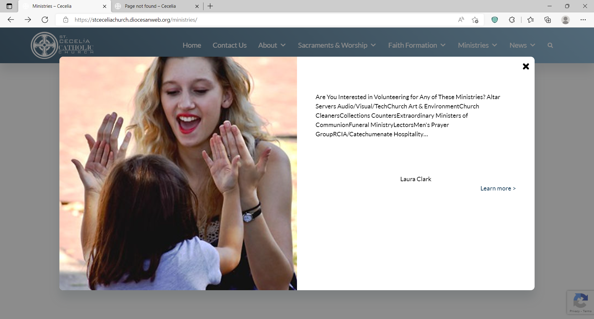Open the browser Extensions puzzle icon
The height and width of the screenshot is (319, 594).
[512, 20]
